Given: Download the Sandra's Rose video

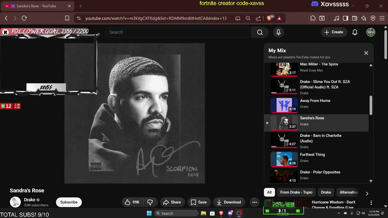Looking at the screenshot, I should (229, 202).
